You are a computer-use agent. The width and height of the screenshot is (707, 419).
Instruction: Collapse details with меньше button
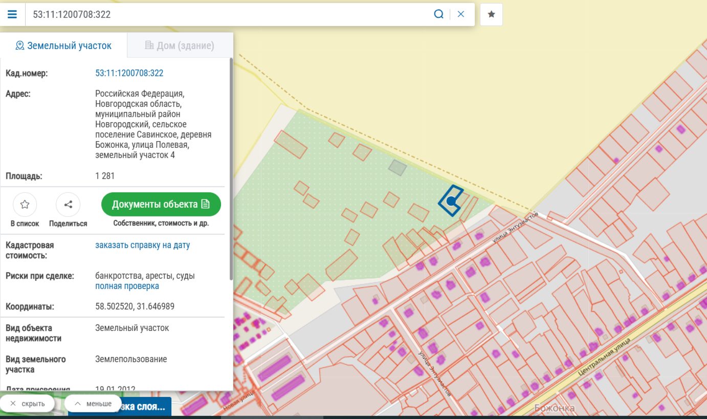click(x=93, y=404)
